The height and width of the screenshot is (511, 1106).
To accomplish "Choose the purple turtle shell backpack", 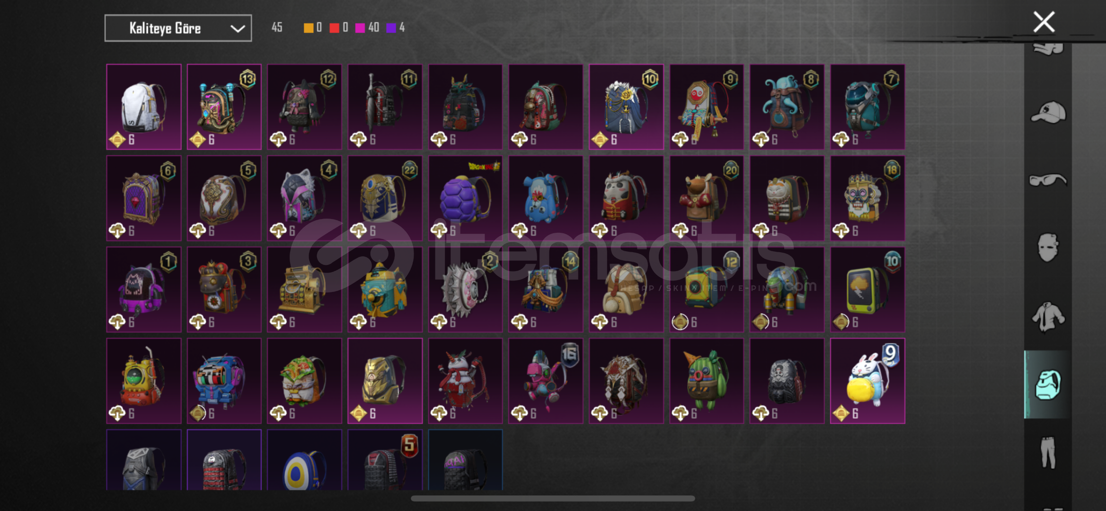I will [x=465, y=198].
